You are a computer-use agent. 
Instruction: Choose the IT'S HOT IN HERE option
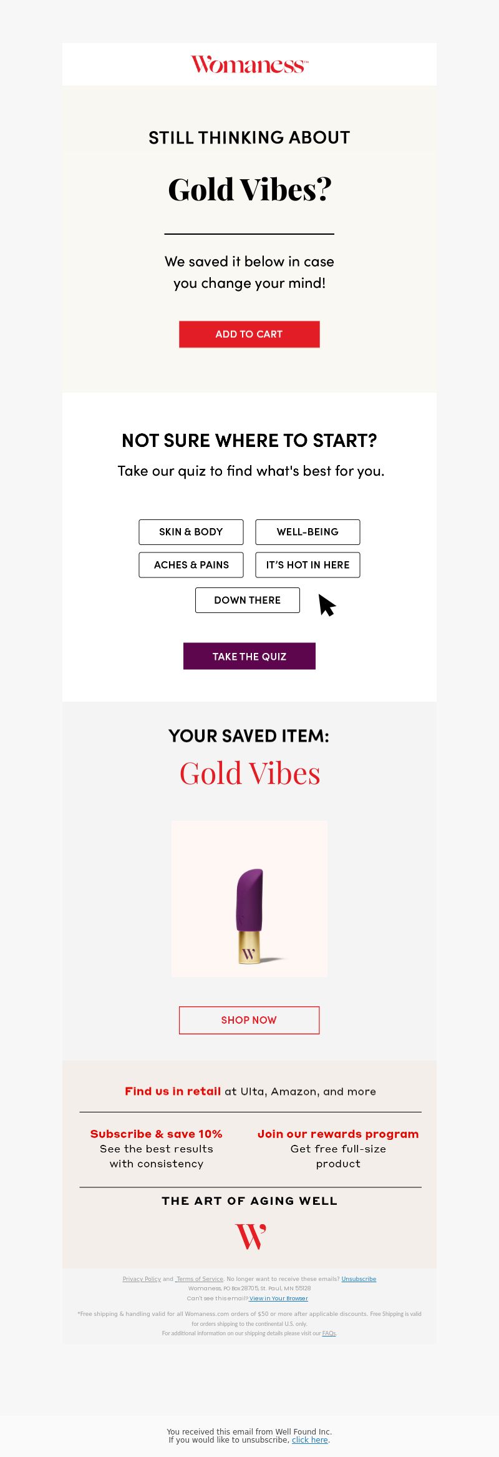point(308,565)
